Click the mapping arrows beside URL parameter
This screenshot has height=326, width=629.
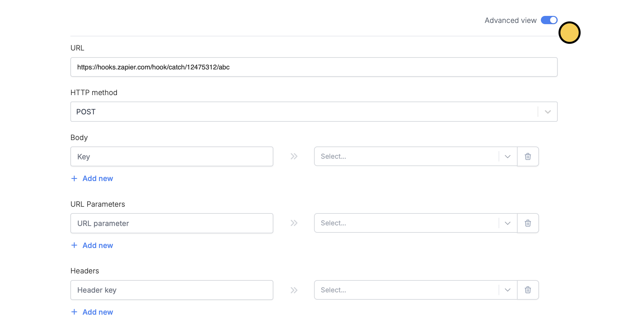click(x=294, y=223)
